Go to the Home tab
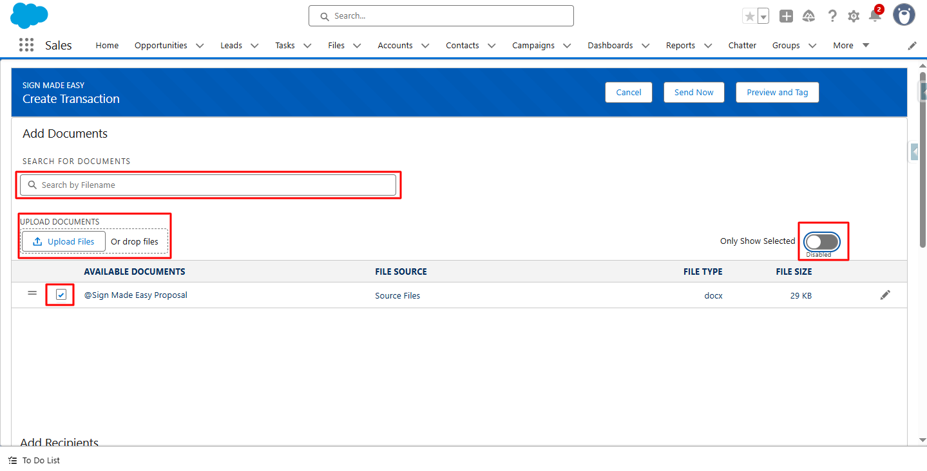The image size is (927, 471). [x=107, y=45]
